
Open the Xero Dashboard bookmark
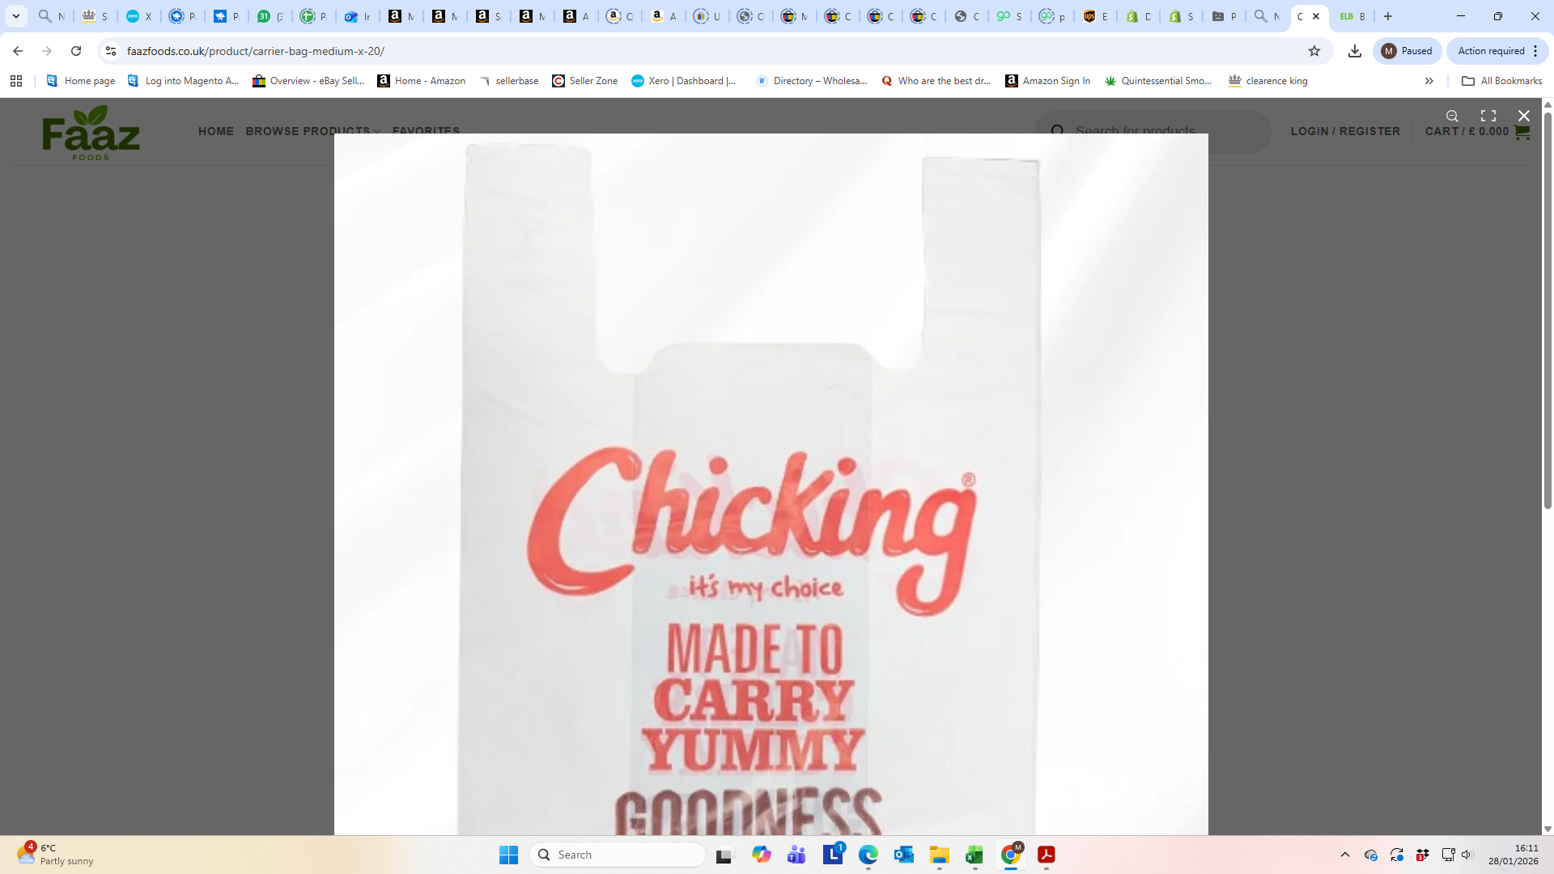point(684,81)
